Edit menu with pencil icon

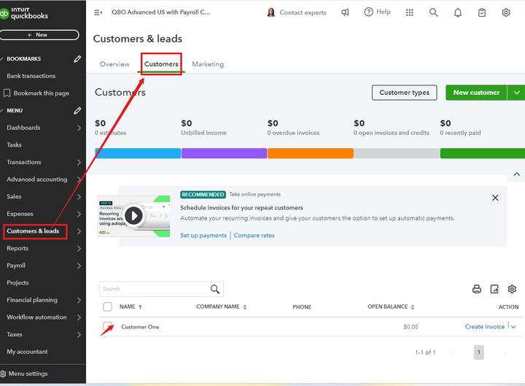click(77, 111)
